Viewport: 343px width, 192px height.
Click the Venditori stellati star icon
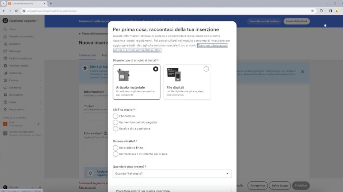[x=5, y=66]
